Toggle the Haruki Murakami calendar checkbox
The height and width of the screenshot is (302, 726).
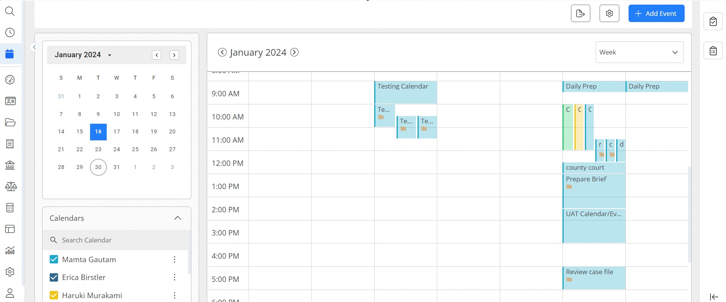[x=54, y=295]
